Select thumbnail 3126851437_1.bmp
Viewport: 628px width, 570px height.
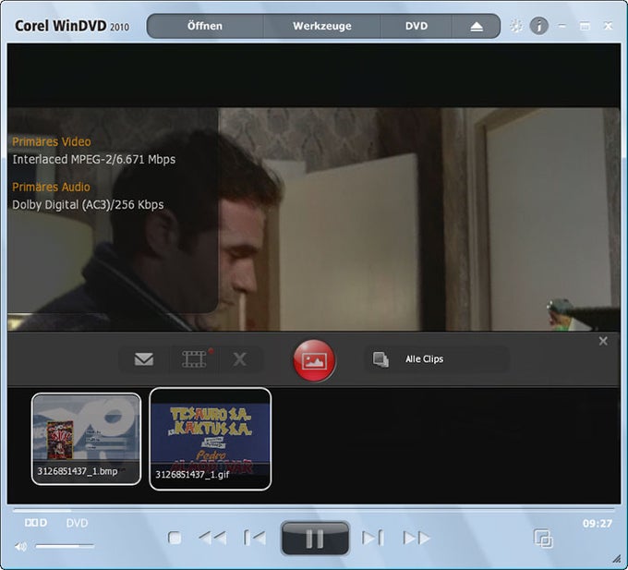coord(86,439)
